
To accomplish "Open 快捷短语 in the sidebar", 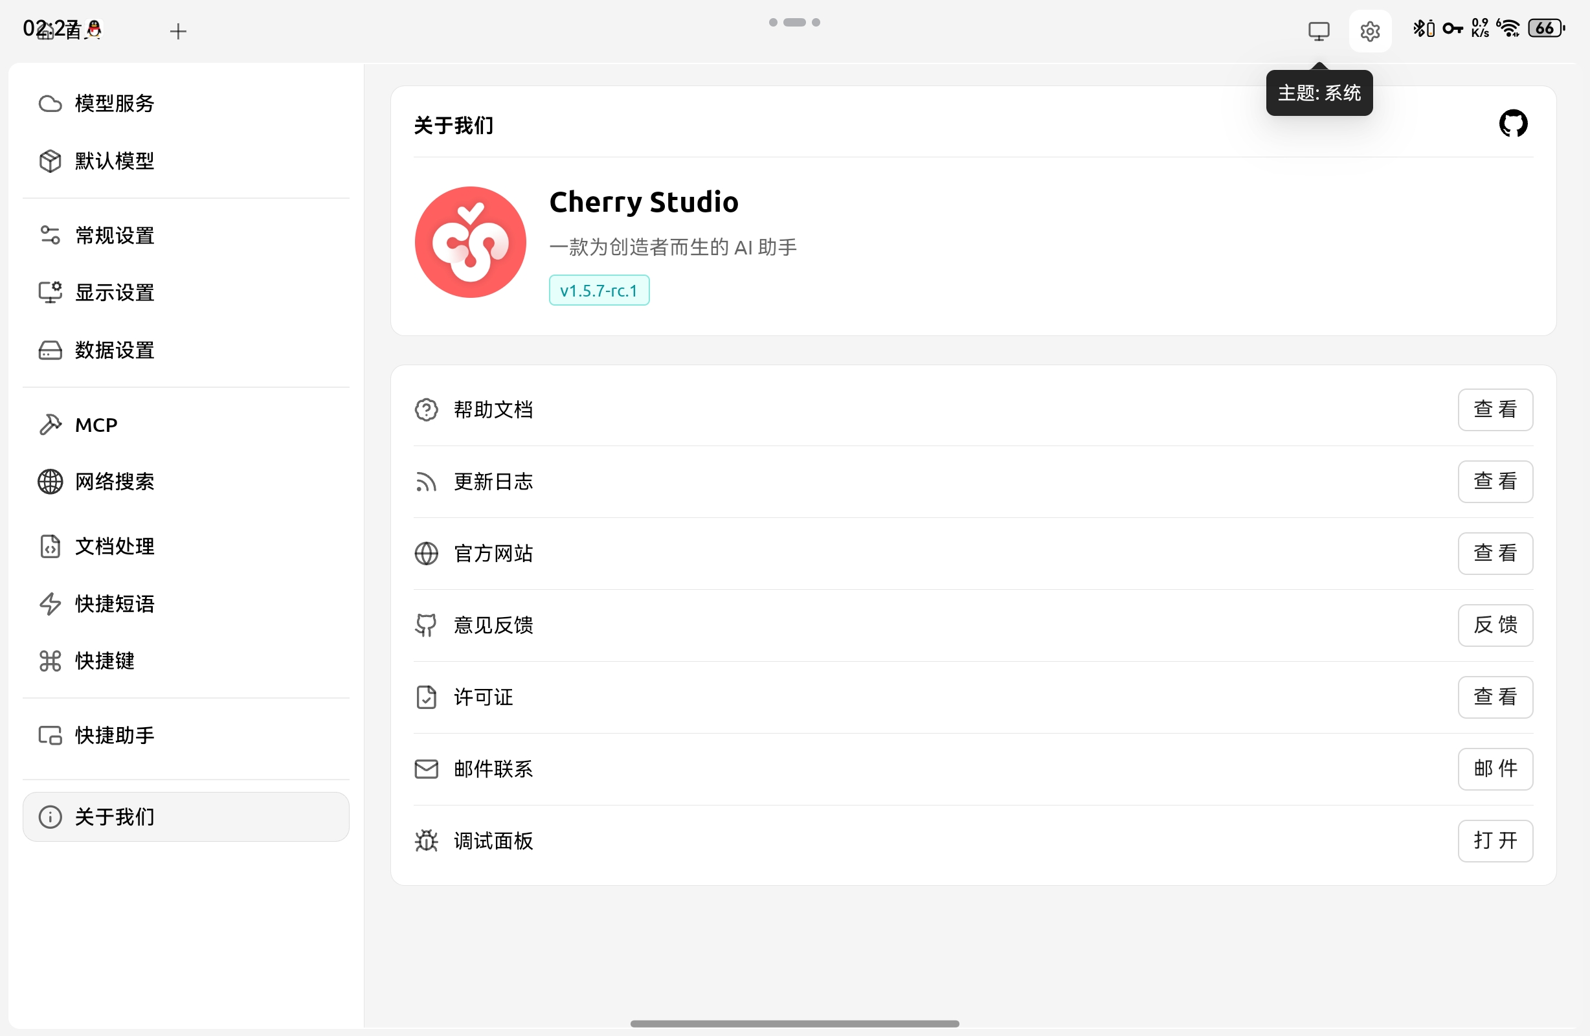I will 186,604.
